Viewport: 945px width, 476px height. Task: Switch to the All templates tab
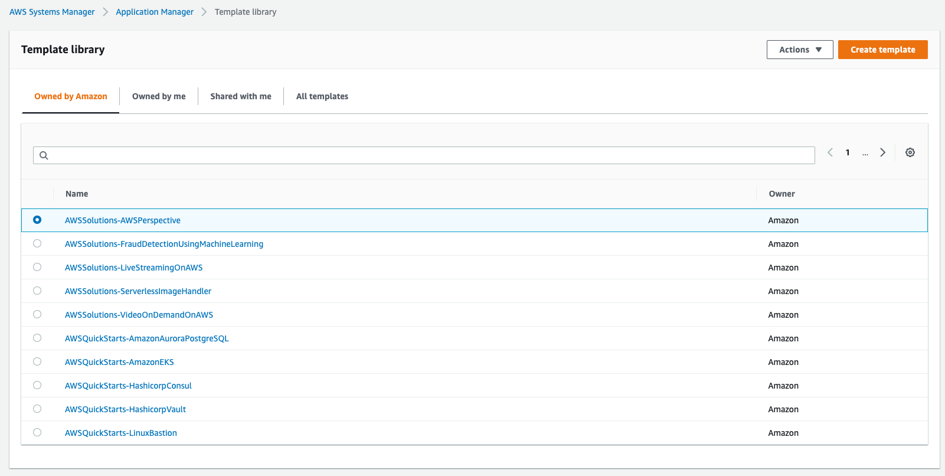[322, 96]
